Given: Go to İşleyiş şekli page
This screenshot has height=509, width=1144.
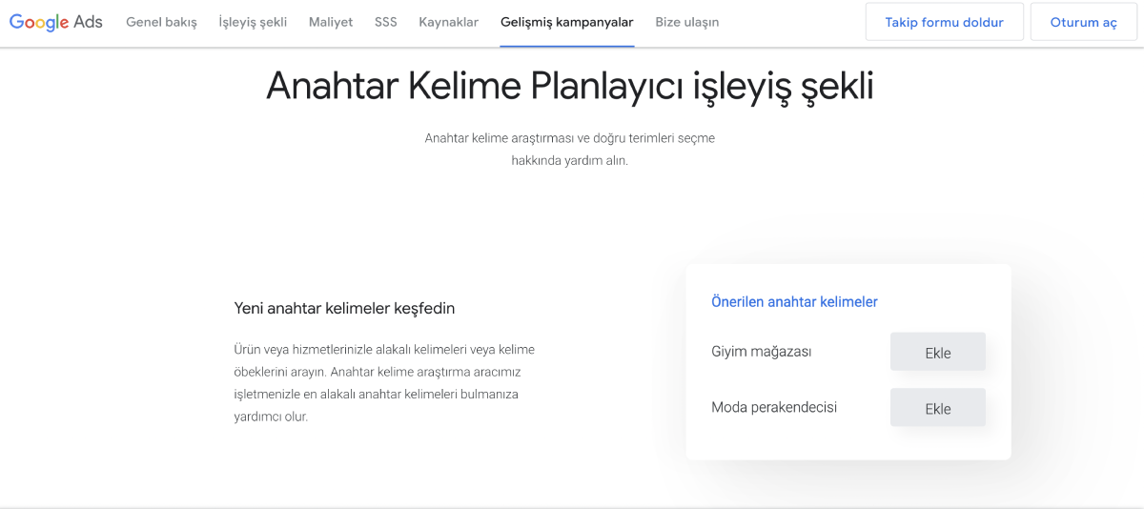Looking at the screenshot, I should click(x=253, y=22).
